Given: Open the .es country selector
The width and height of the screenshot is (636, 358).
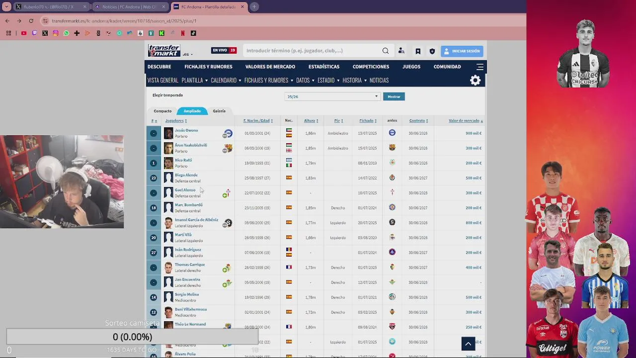Looking at the screenshot, I should click(187, 54).
